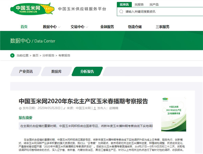Click the green breadcrumb arrow icon
Image resolution: width=203 pixels, height=154 pixels.
click(x=12, y=56)
